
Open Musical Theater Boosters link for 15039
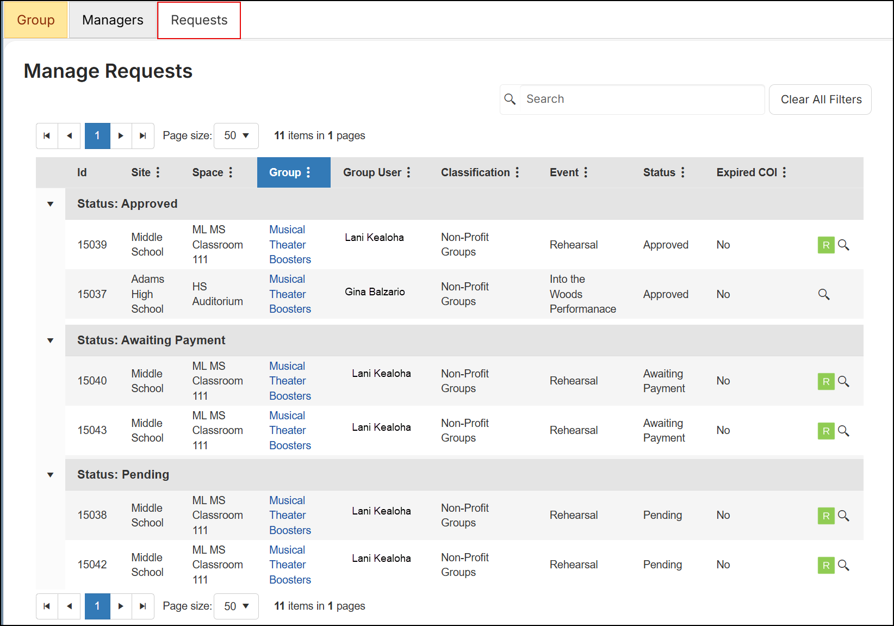pos(290,245)
